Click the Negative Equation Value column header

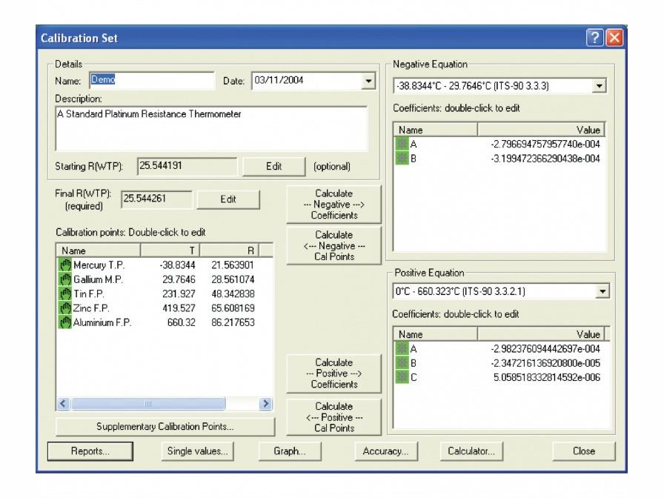coord(541,130)
